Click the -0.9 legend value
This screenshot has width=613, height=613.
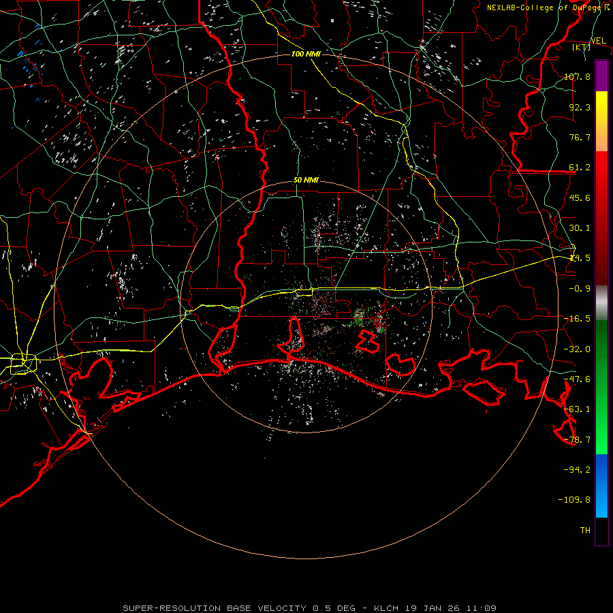tap(580, 289)
